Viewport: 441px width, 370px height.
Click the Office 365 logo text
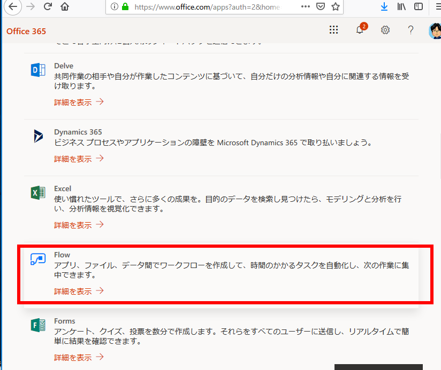pyautogui.click(x=26, y=31)
